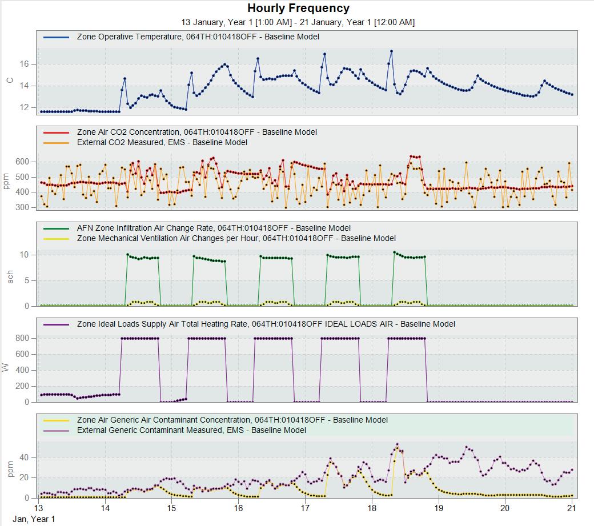The width and height of the screenshot is (594, 526).
Task: Select the External CO2 Measured legend label
Action: [x=162, y=142]
